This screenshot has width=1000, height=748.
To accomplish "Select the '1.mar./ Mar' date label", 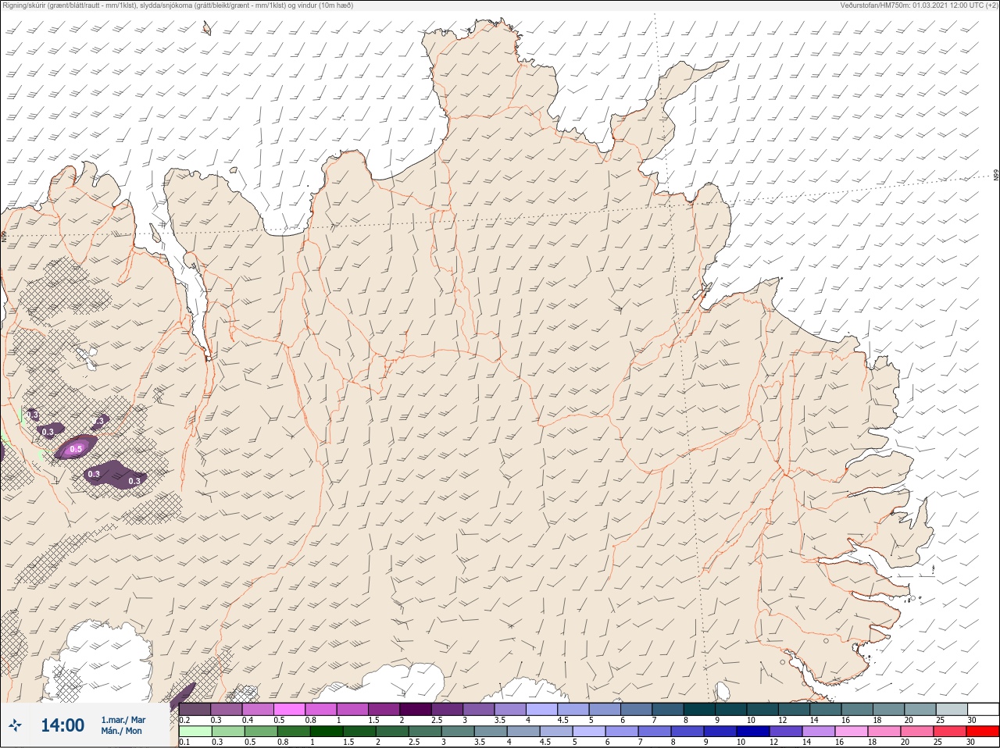I will (x=123, y=720).
